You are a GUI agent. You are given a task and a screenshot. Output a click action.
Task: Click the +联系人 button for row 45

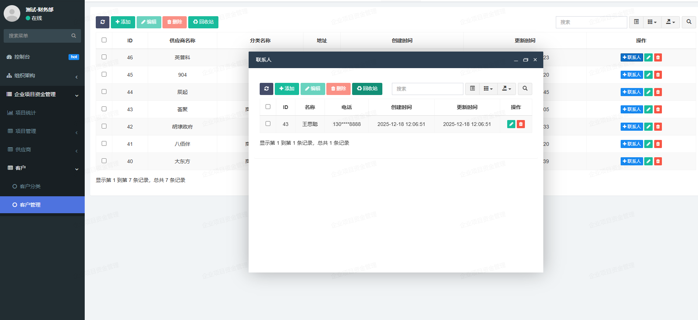631,75
